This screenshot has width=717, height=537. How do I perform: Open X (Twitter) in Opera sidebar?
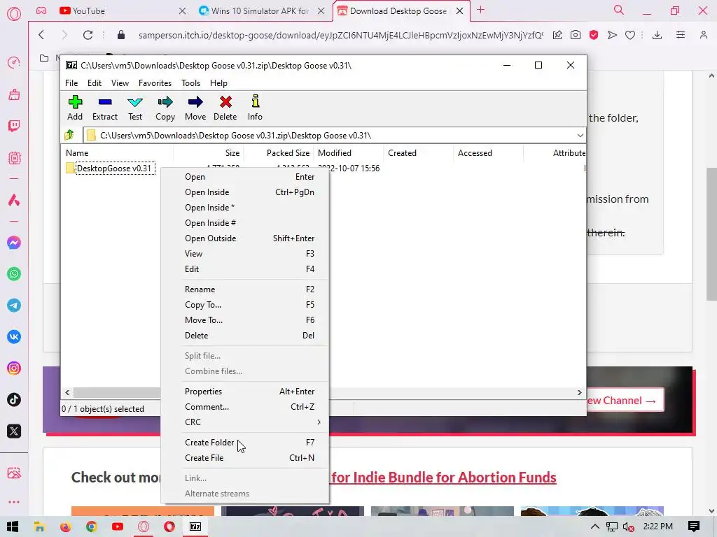pos(14,431)
